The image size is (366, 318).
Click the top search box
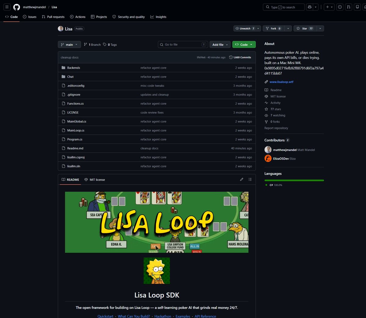284,7
